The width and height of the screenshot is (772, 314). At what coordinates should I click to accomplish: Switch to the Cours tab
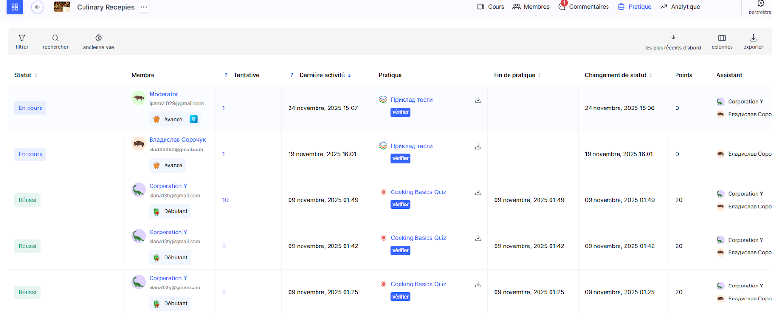click(490, 7)
